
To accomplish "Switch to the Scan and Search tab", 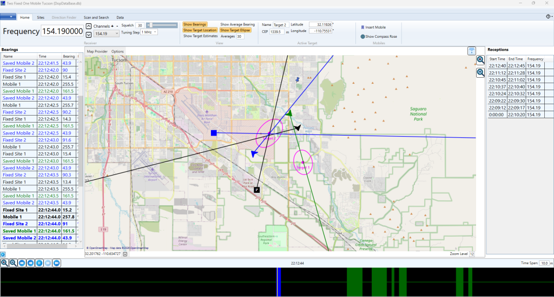I will coord(96,17).
